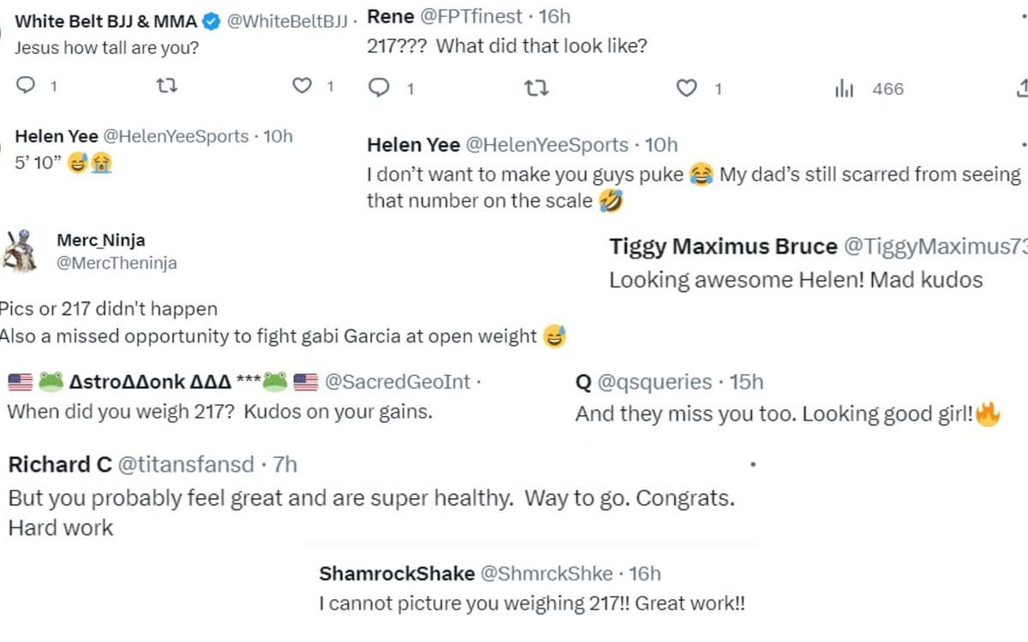
Task: Click ShamrockShake's 16h timestamp
Action: click(645, 574)
